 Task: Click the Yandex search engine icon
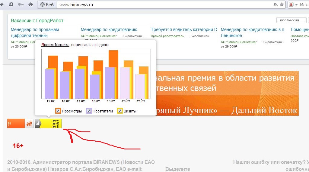click(291, 5)
